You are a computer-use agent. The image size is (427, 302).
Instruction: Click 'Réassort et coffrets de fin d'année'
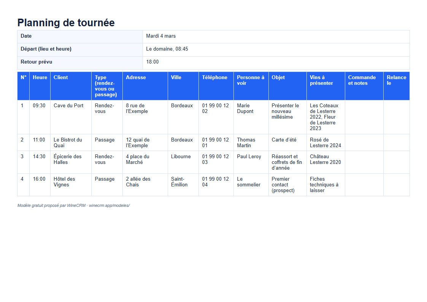point(287,162)
